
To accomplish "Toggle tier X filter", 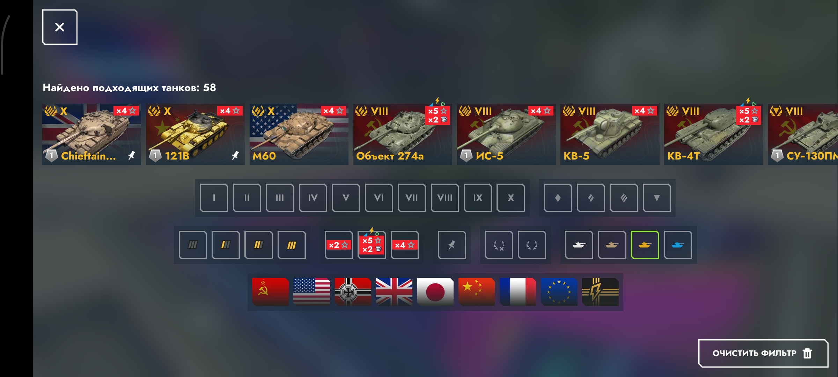I will tap(510, 198).
